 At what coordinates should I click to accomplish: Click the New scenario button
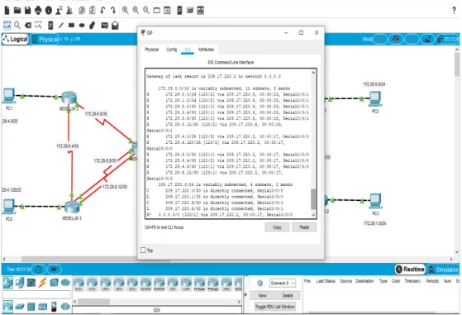coord(262,295)
